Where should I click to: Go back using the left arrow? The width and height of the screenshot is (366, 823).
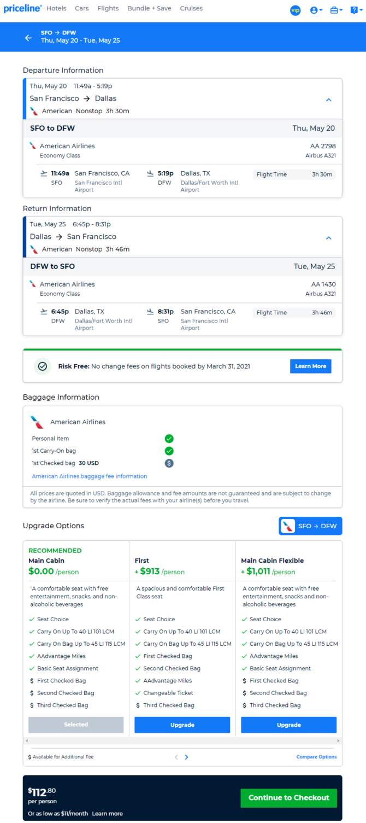coord(28,38)
